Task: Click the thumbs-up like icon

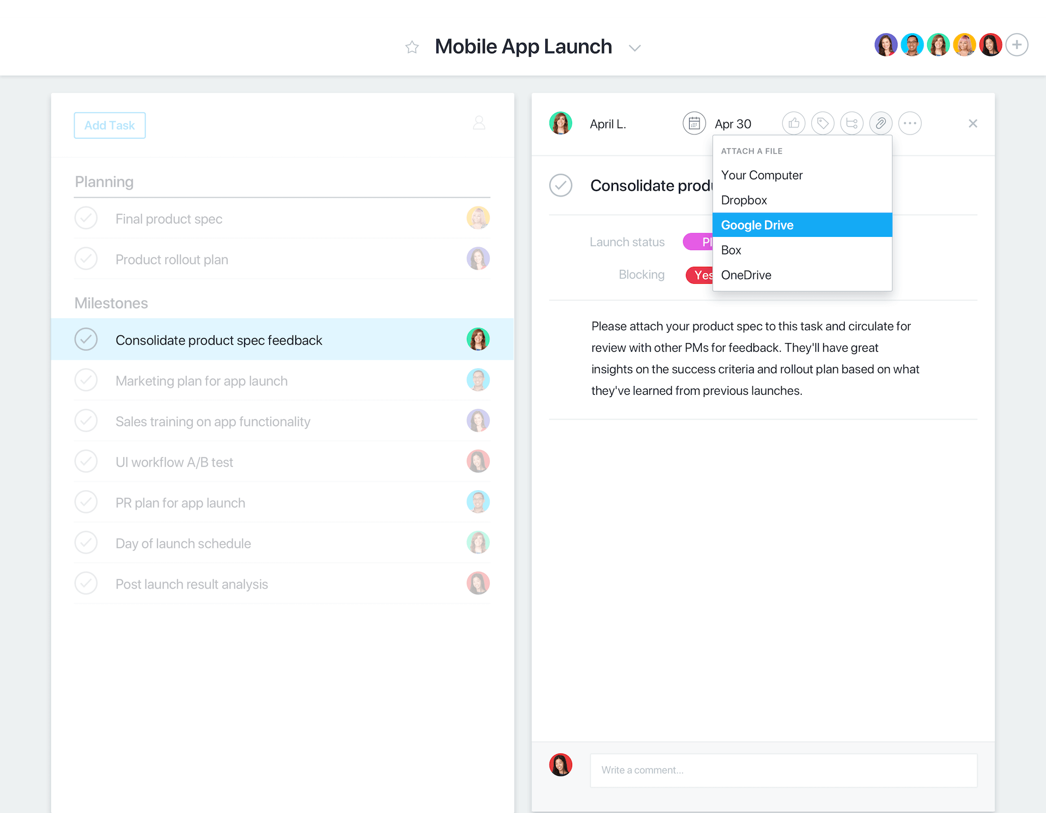Action: coord(794,124)
